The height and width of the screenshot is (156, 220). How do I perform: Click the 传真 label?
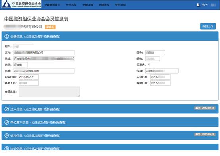[140, 71]
